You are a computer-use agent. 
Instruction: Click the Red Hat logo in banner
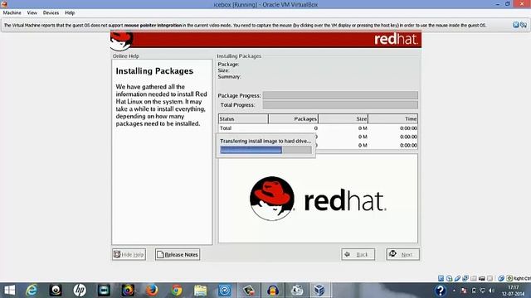[x=396, y=39]
